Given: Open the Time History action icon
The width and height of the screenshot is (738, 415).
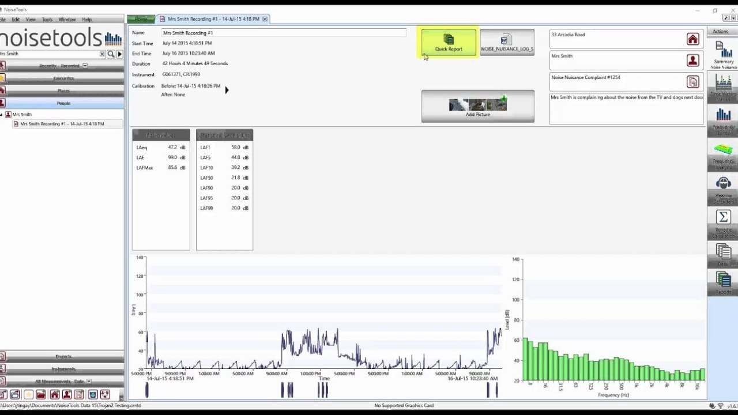Looking at the screenshot, I should click(x=723, y=88).
